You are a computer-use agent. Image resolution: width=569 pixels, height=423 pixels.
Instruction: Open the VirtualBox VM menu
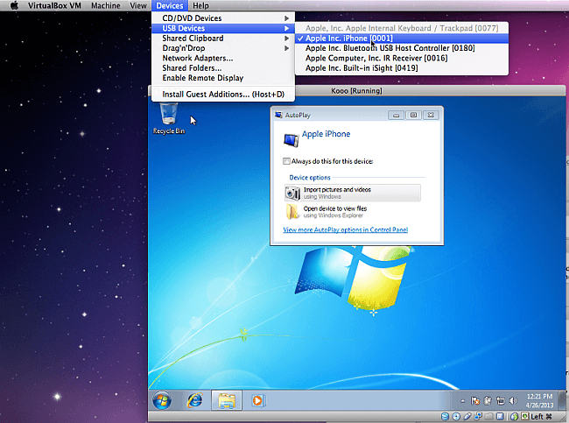(x=54, y=5)
